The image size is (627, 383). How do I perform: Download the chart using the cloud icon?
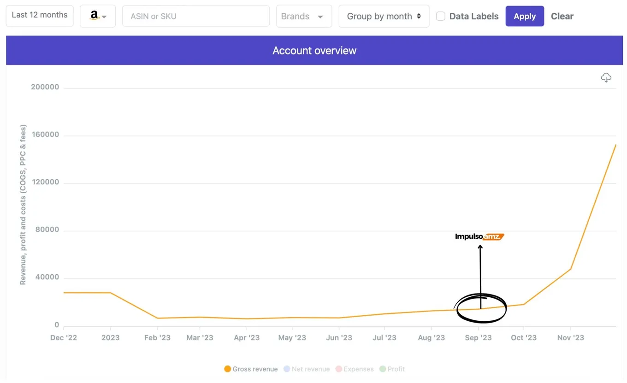(x=606, y=77)
